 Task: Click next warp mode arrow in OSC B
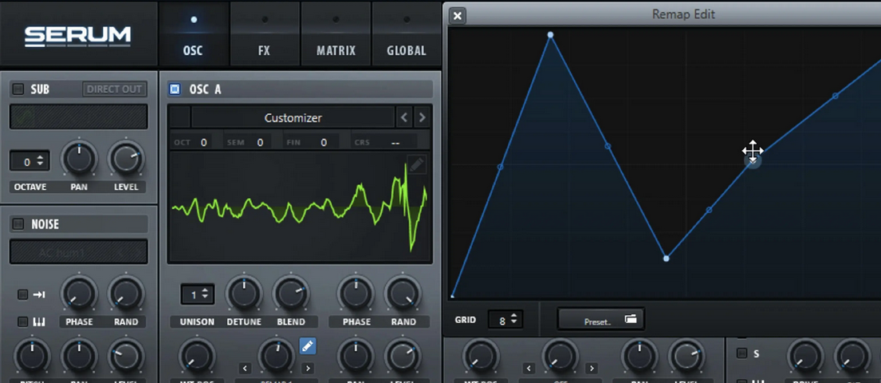click(x=591, y=369)
